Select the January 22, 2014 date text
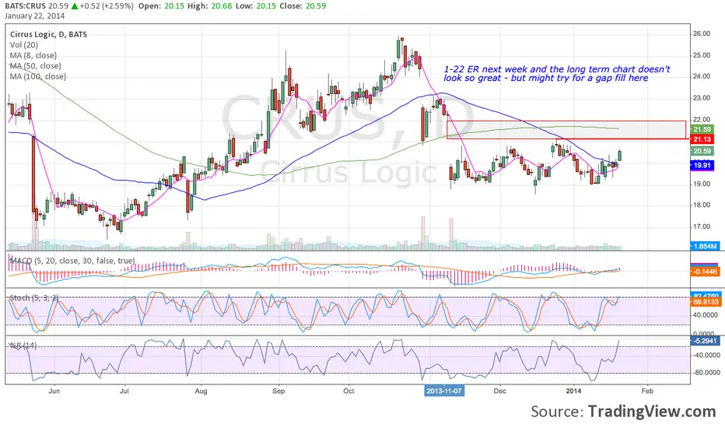The width and height of the screenshot is (725, 428). pos(35,16)
